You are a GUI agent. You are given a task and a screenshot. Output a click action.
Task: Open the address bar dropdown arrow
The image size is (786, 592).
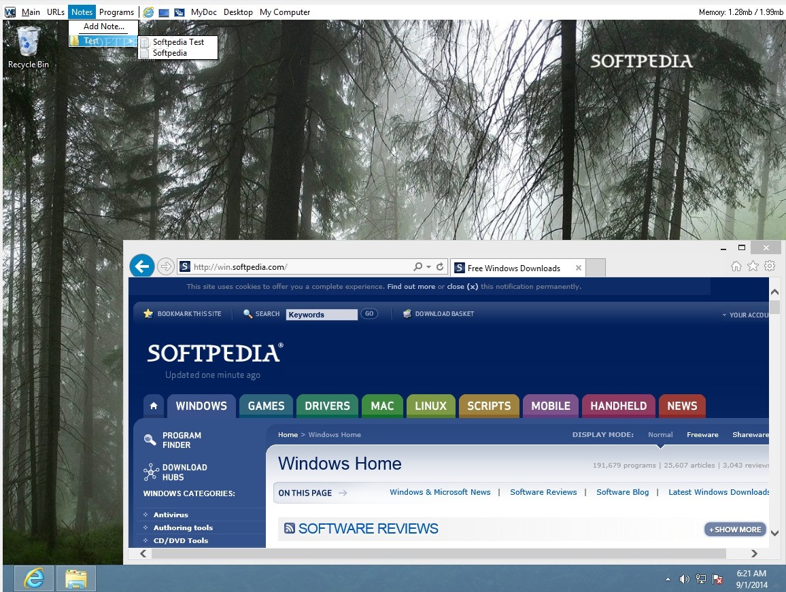(428, 267)
